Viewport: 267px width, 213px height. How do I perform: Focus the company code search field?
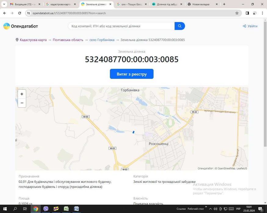pyautogui.click(x=121, y=26)
